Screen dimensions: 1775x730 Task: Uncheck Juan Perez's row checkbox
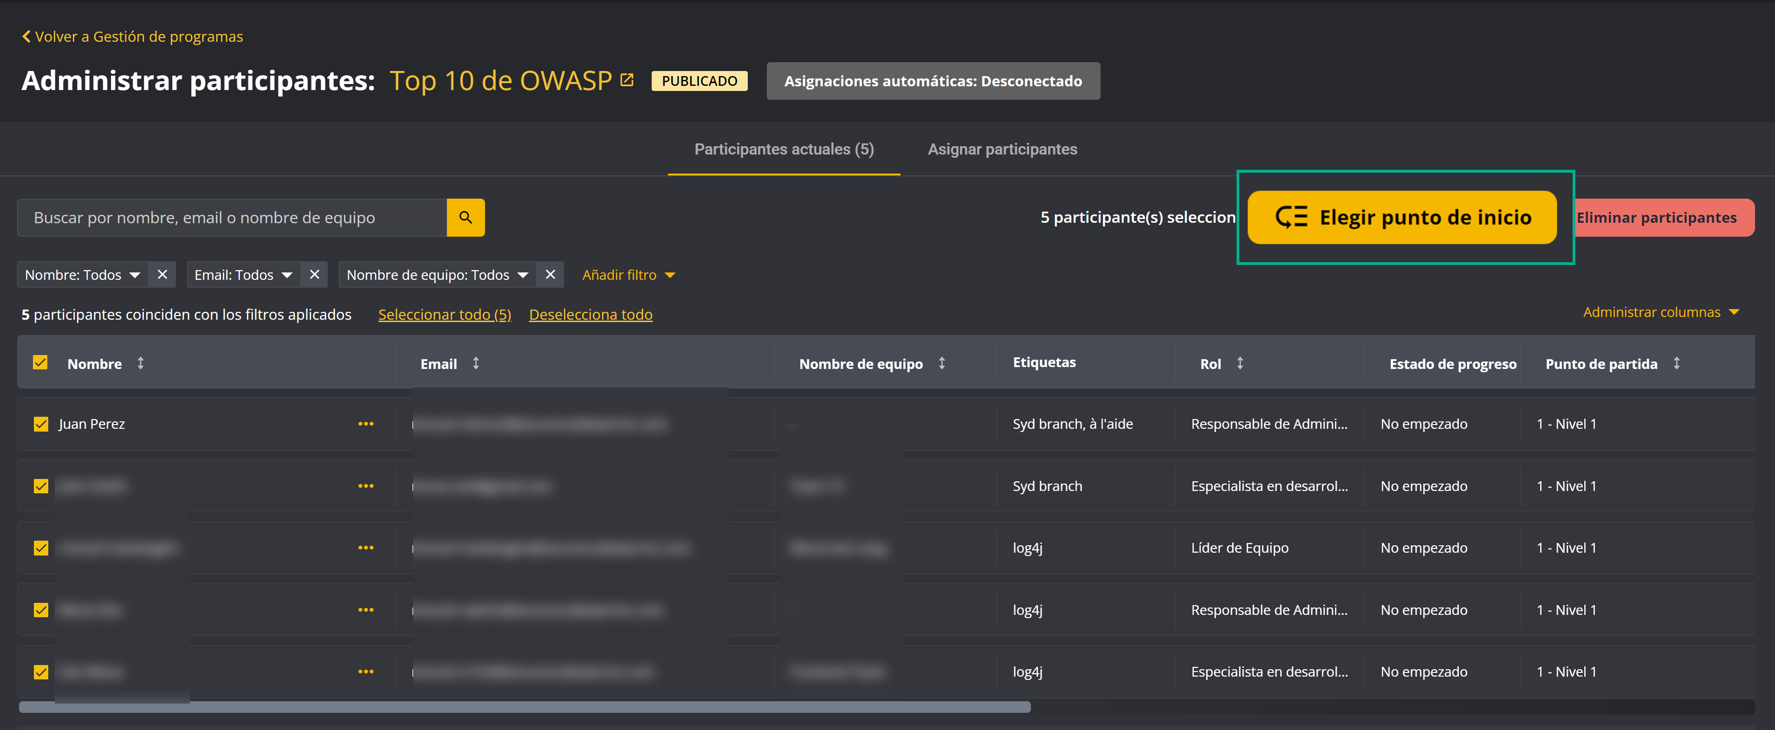pos(41,424)
